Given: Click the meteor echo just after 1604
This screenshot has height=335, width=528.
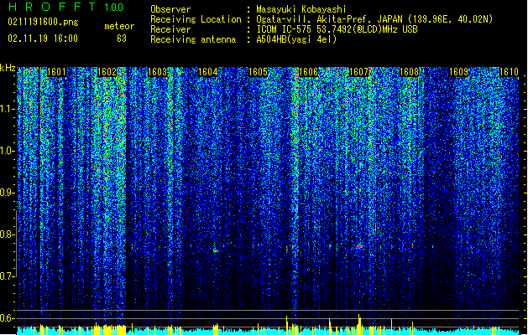Looking at the screenshot, I should 216,250.
